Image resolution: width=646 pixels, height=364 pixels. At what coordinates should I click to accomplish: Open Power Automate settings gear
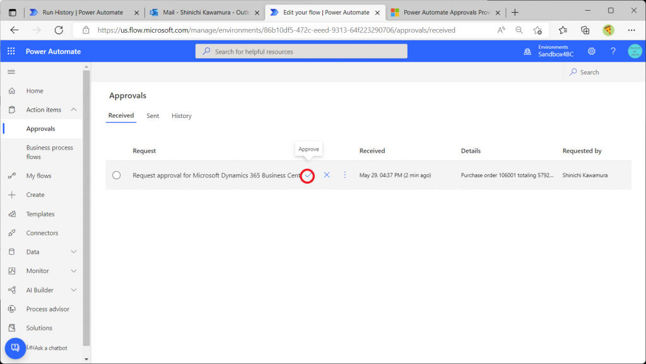click(592, 51)
